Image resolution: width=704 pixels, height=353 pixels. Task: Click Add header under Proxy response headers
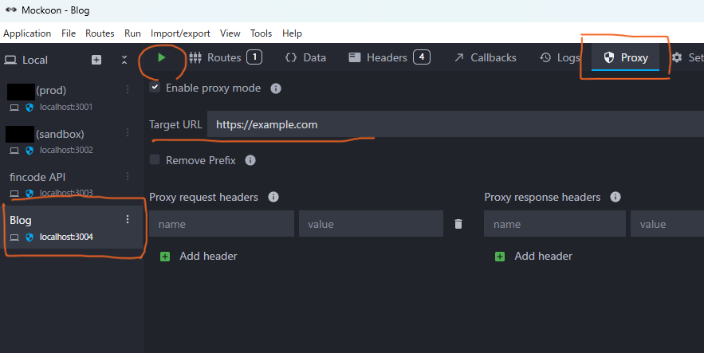tap(533, 256)
